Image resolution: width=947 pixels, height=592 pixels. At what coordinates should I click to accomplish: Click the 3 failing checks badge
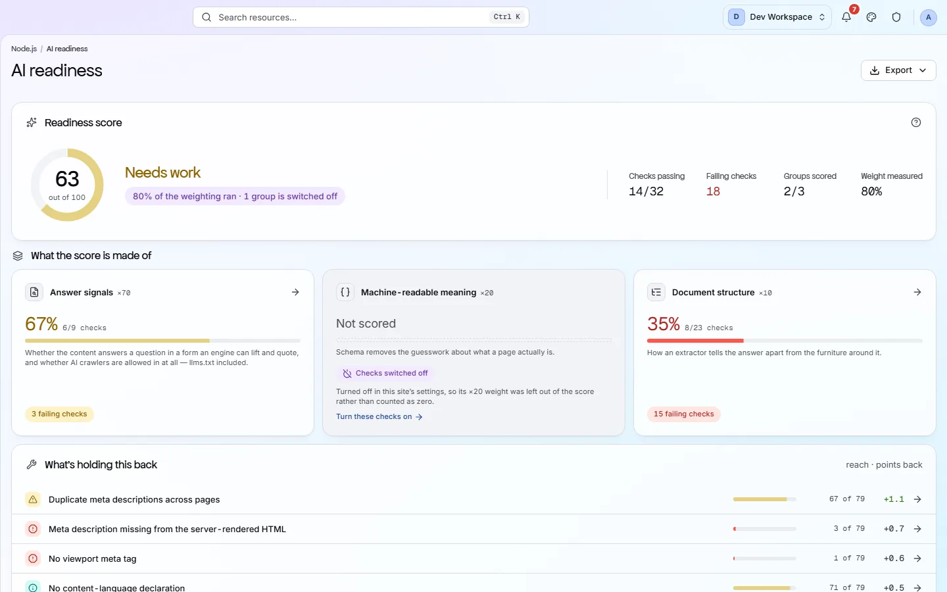pos(59,414)
